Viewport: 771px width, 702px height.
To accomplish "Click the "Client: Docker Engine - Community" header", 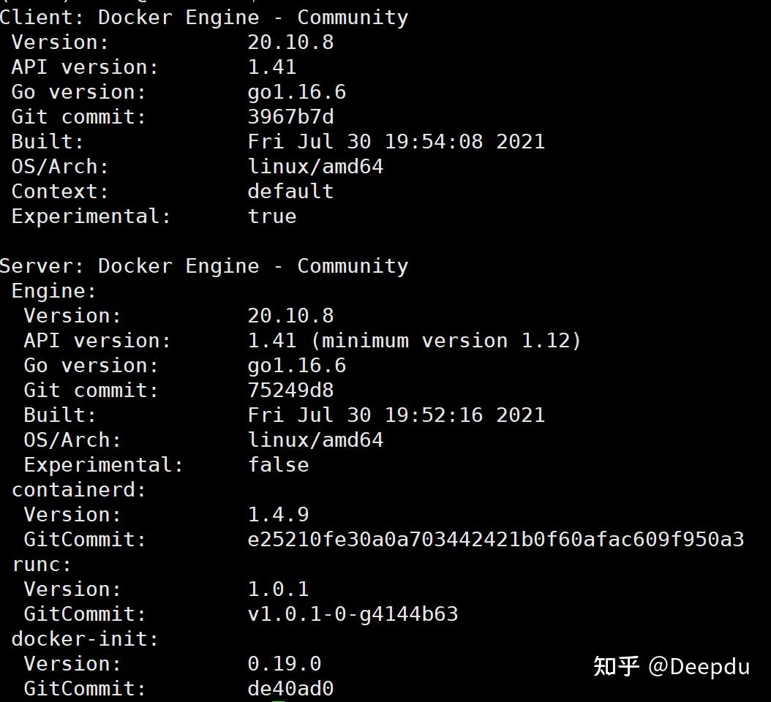I will 204,18.
